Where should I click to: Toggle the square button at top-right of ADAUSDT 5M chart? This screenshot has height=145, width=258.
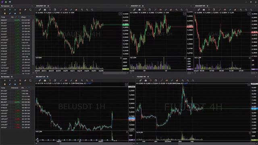(x=249, y=14)
